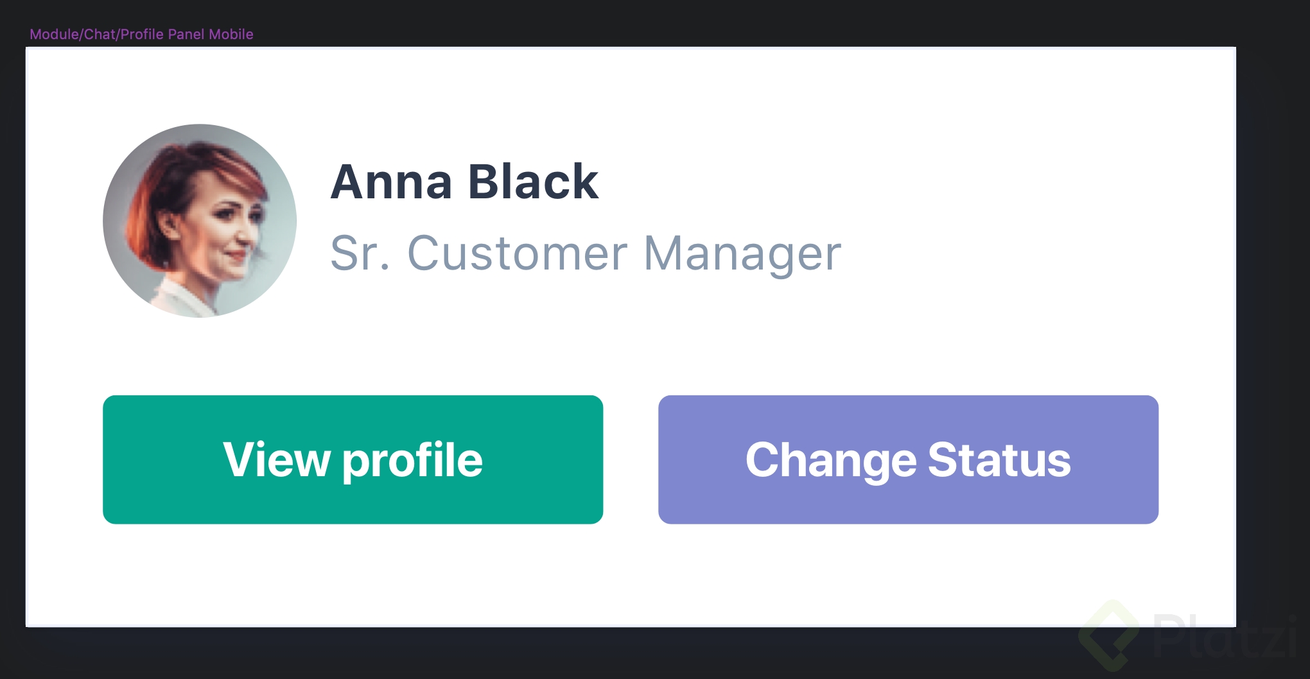Click the word "View" on the green button

point(276,460)
